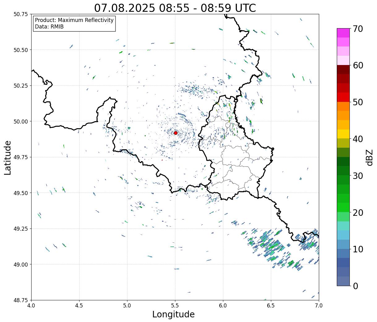Click the 48.75 latitude tick label
The width and height of the screenshot is (377, 322).
point(21,300)
